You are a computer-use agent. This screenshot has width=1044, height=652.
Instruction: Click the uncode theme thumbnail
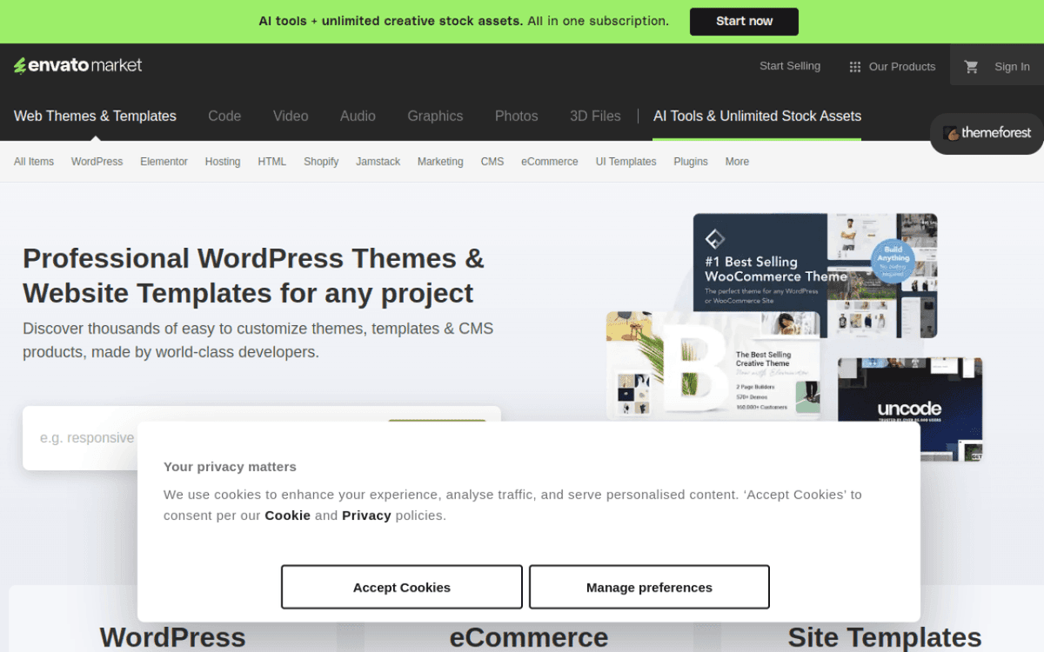(x=910, y=409)
